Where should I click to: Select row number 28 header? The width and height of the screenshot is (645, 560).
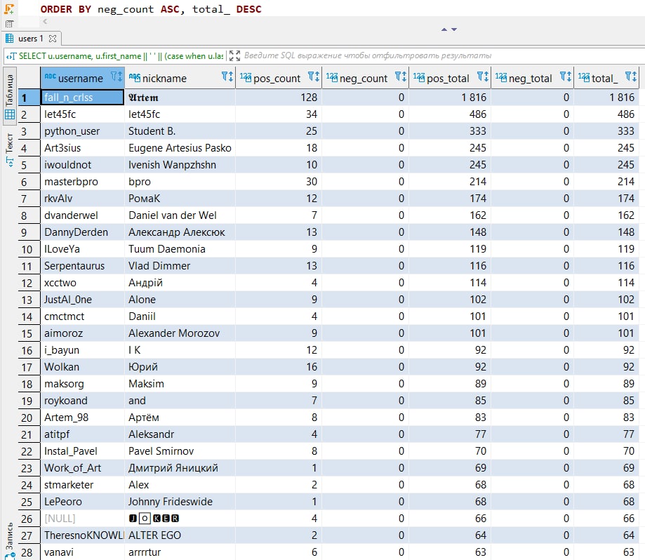click(29, 552)
